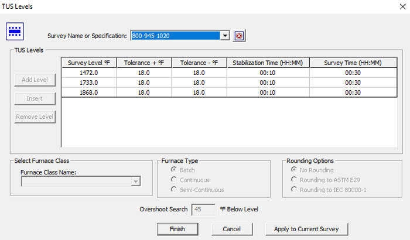This screenshot has width=410, height=240.
Task: Click Stabilization Time cell in the 1868.0 row
Action: click(x=268, y=92)
